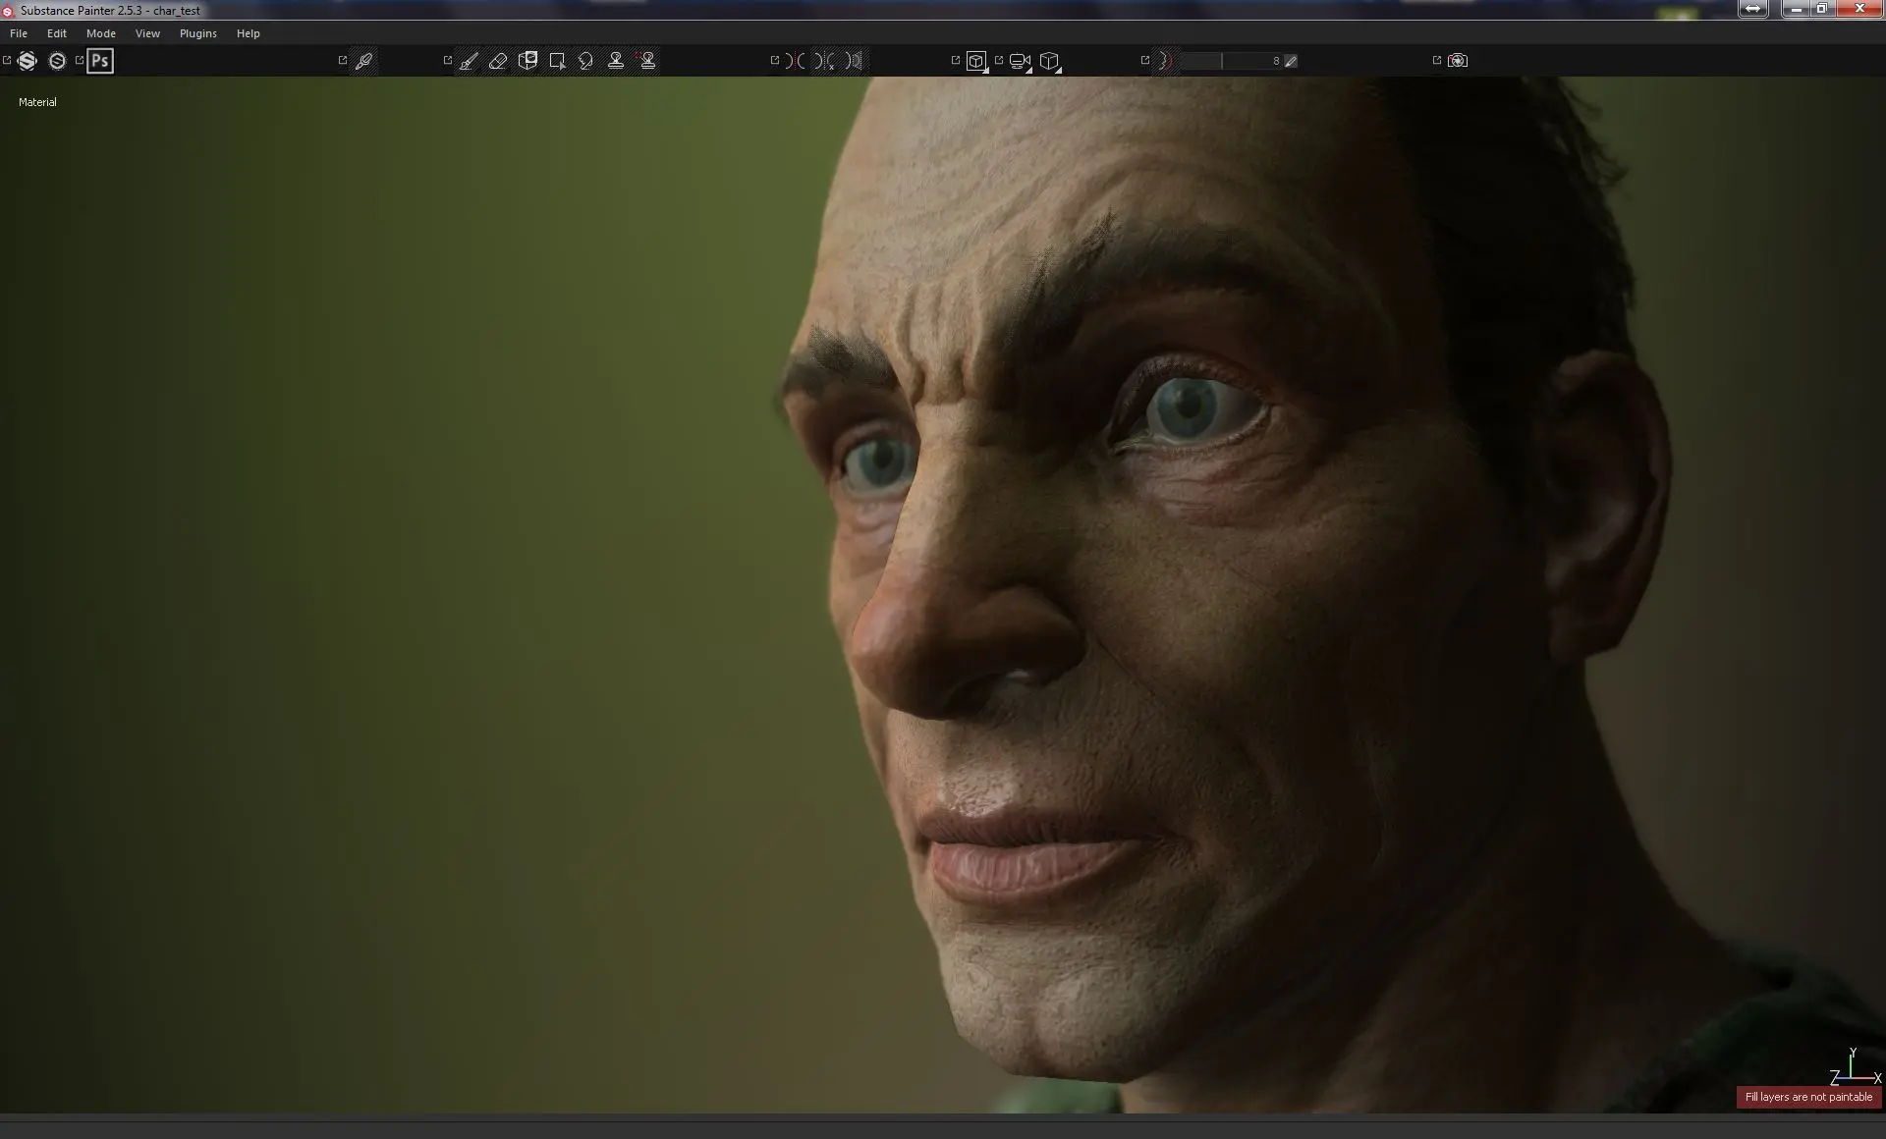Click the Photoshop export icon
This screenshot has width=1886, height=1139.
[x=99, y=61]
